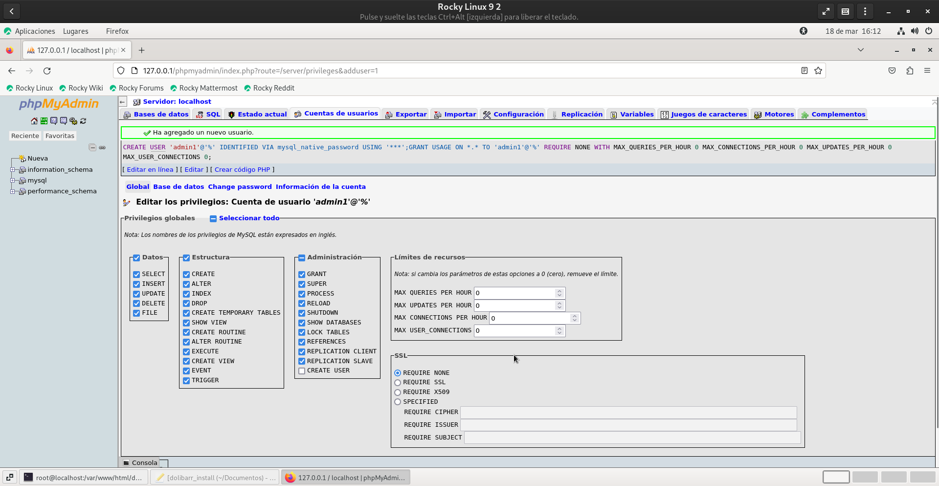Click the green Exit logout icon
The height and width of the screenshot is (486, 939).
click(x=44, y=121)
